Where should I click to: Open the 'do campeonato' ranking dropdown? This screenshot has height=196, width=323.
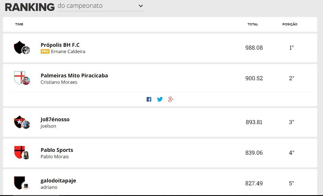click(100, 6)
